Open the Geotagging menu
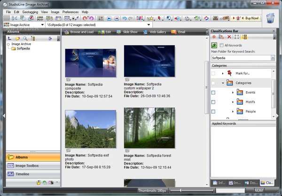Viewport: 282px width, 196px height. [x=30, y=12]
